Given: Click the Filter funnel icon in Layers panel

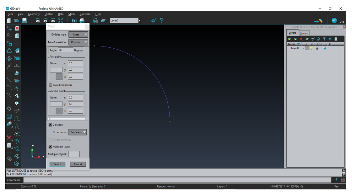Looking at the screenshot, I should click(x=324, y=39).
